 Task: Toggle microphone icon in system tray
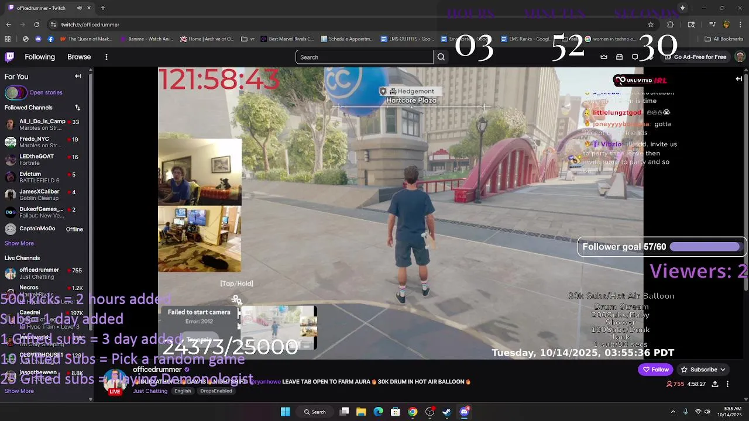click(x=685, y=412)
